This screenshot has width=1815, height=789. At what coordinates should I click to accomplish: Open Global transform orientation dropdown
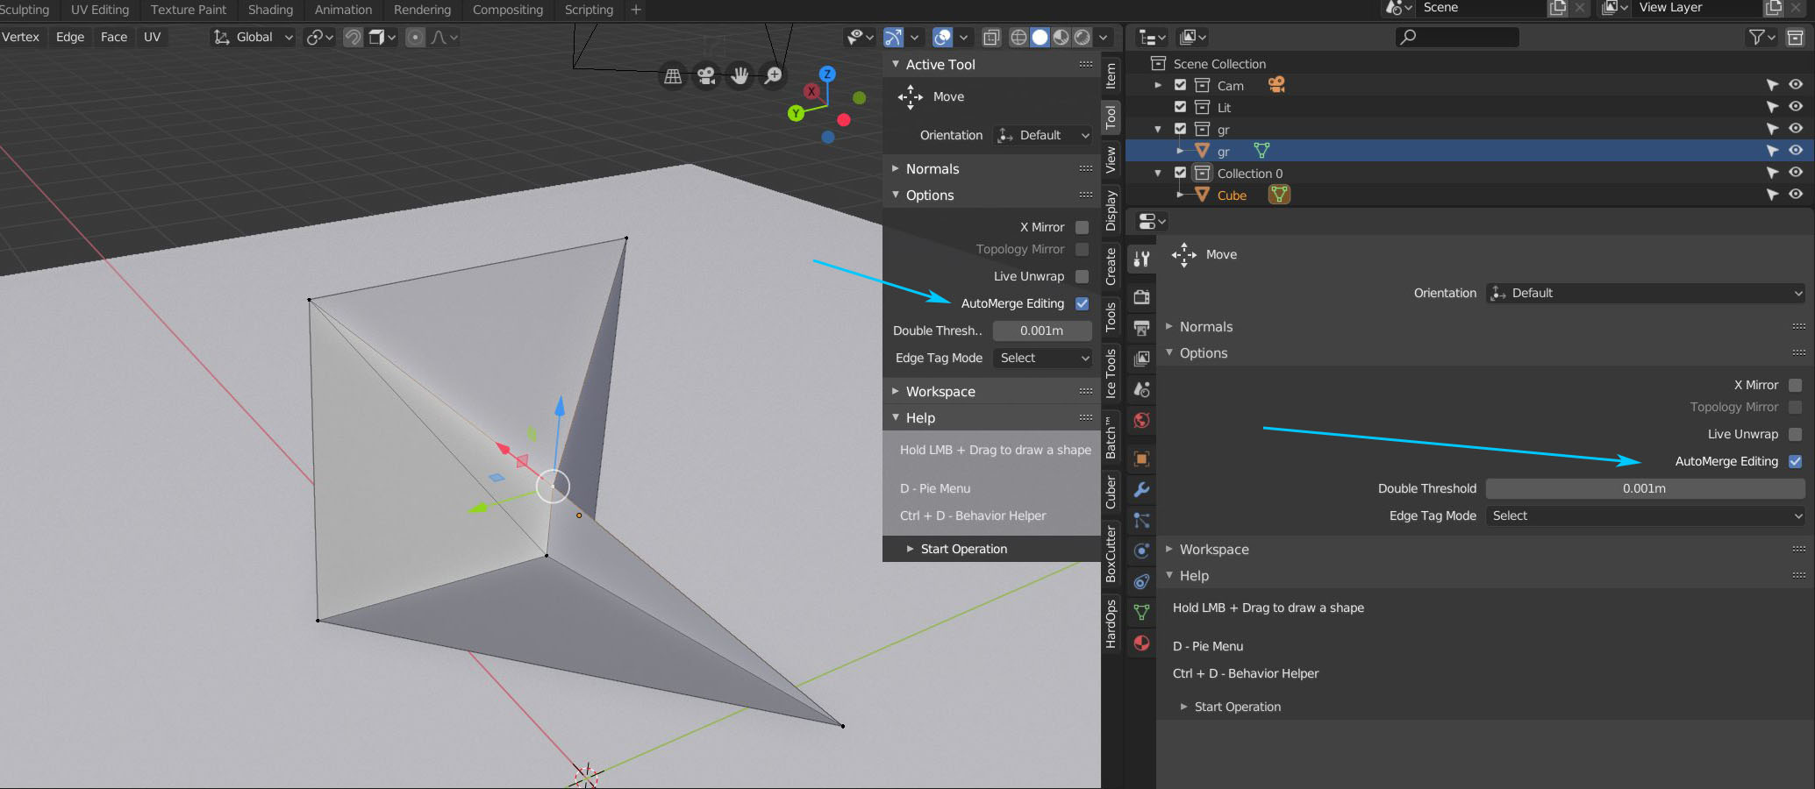coord(254,37)
